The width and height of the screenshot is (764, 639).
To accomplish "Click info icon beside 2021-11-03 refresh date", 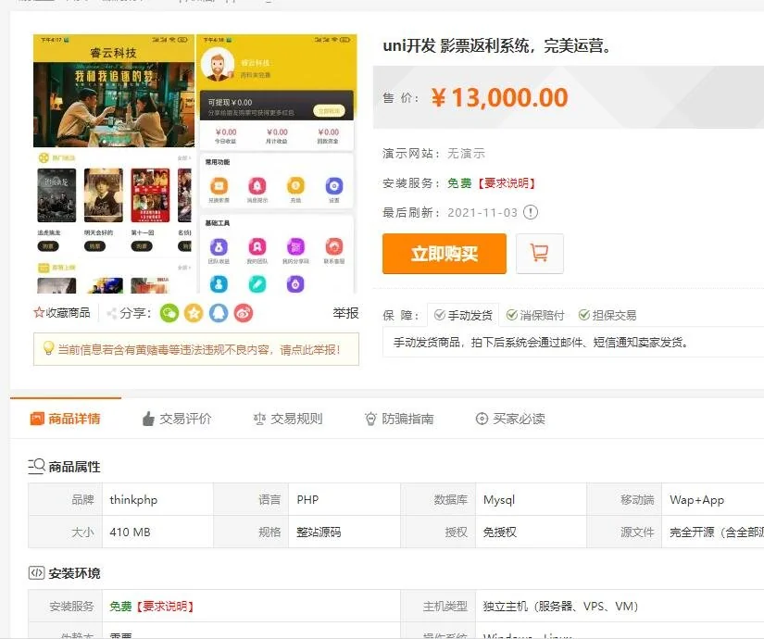I will click(530, 212).
